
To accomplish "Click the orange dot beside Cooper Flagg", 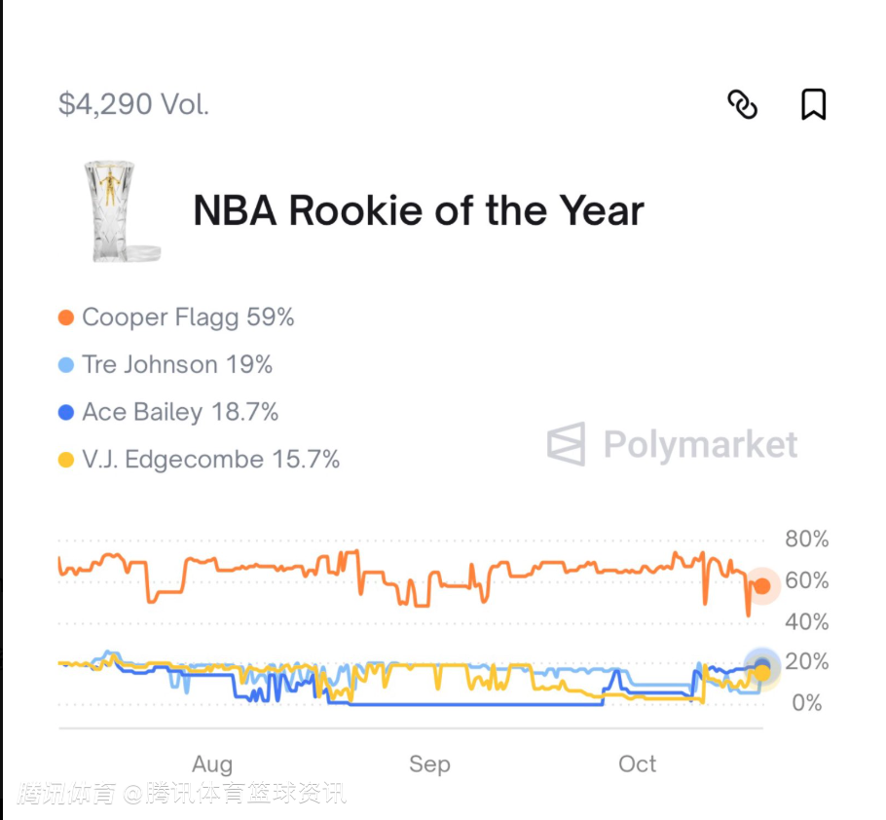I will click(66, 317).
